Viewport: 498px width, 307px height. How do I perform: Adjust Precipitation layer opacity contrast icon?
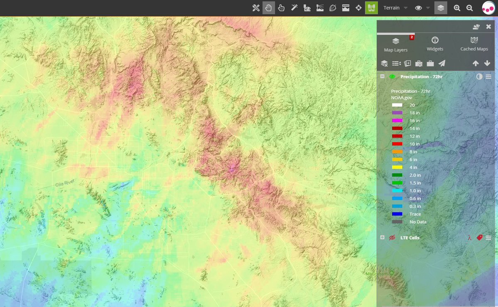coord(479,77)
